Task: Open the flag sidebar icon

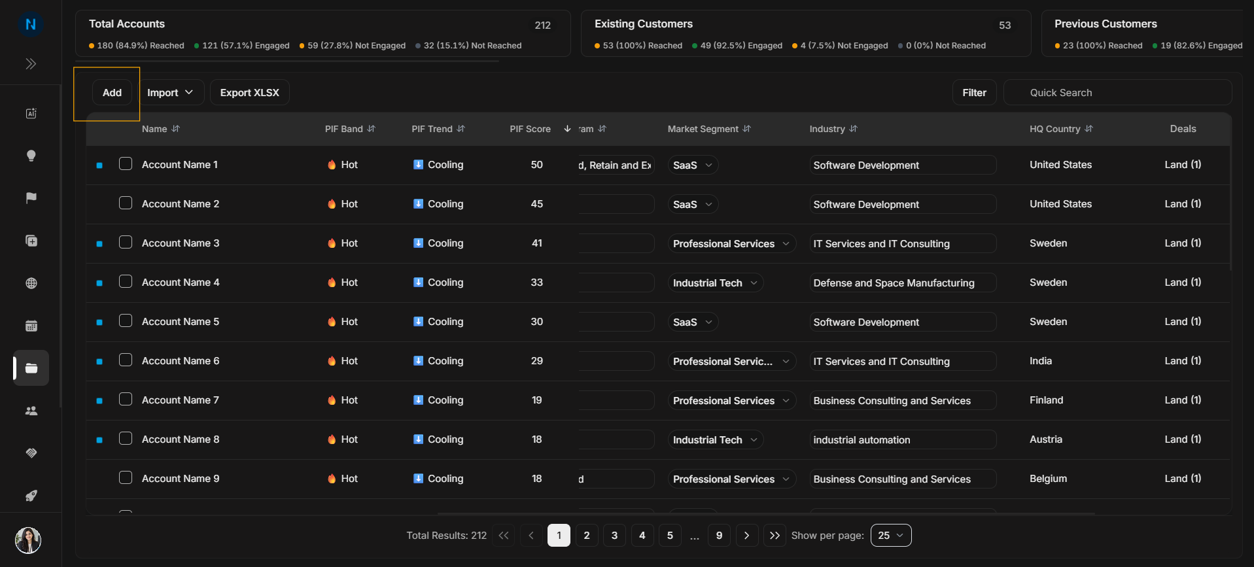Action: [31, 198]
